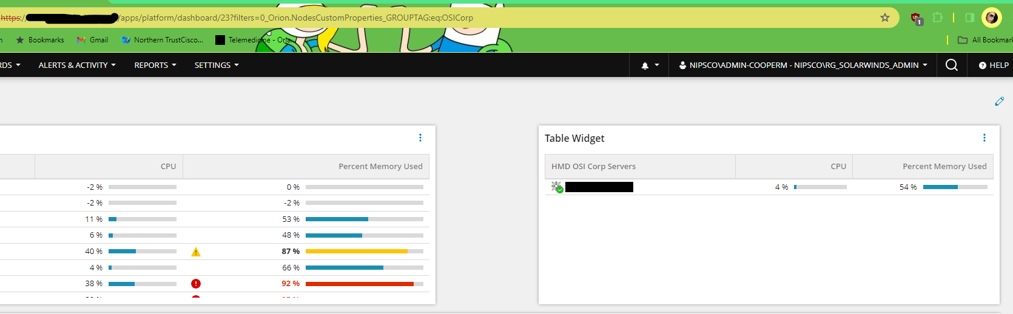Select the 92 % memory value
The width and height of the screenshot is (1013, 314).
point(291,284)
